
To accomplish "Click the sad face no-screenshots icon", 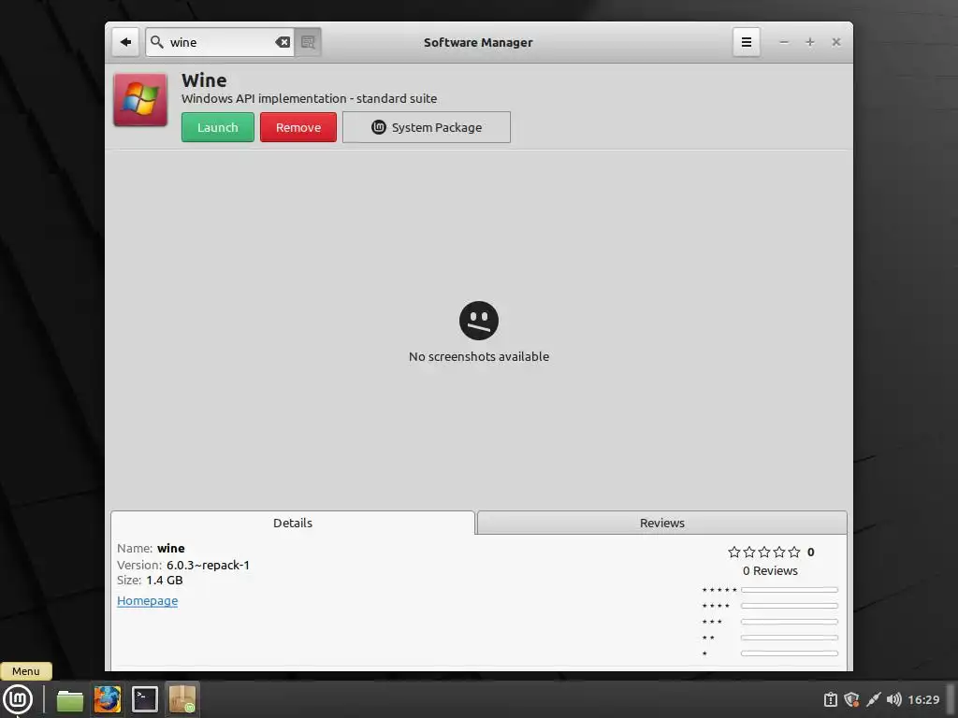I will 479,321.
